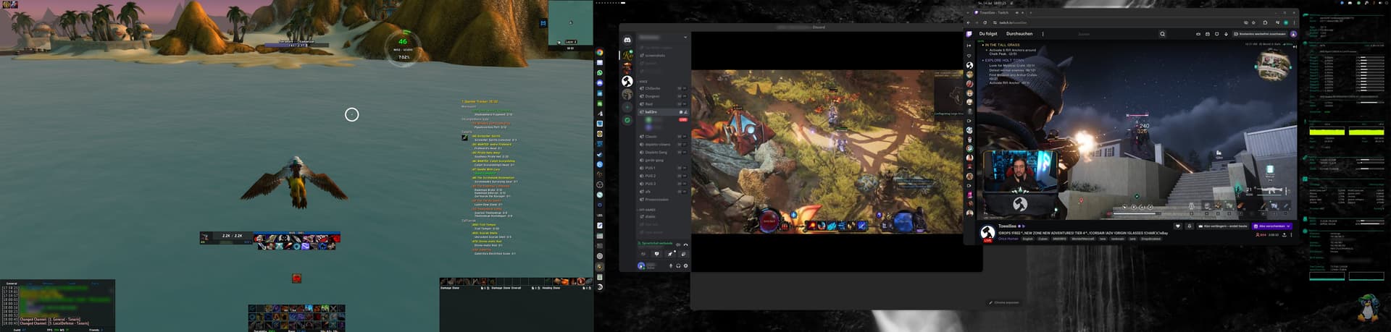Expand the Twitch left sidebar arrow

point(969,46)
